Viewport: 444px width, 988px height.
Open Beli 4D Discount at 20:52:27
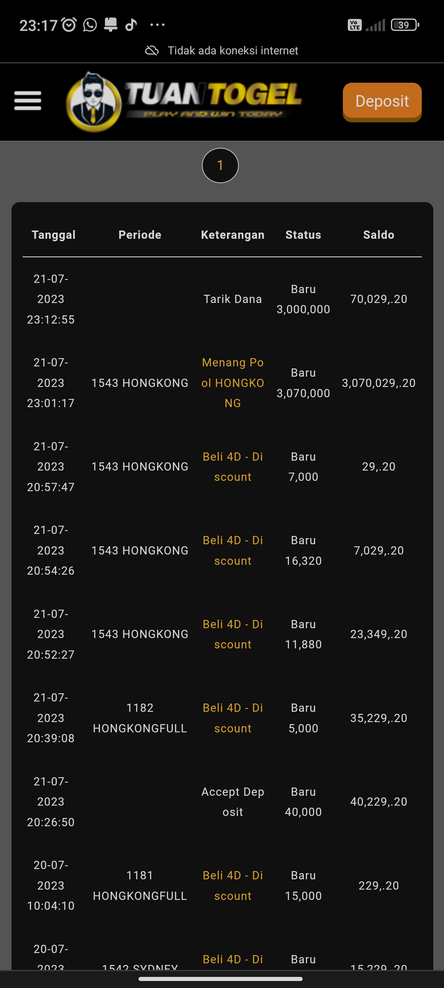tap(233, 634)
